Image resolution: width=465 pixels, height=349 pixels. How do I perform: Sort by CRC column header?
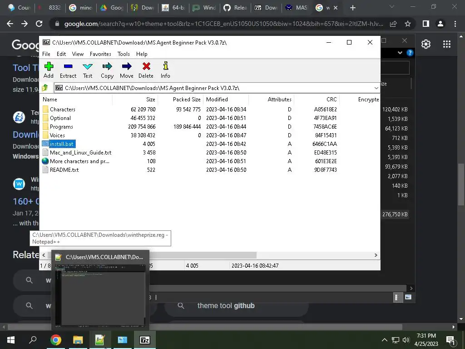pyautogui.click(x=317, y=100)
